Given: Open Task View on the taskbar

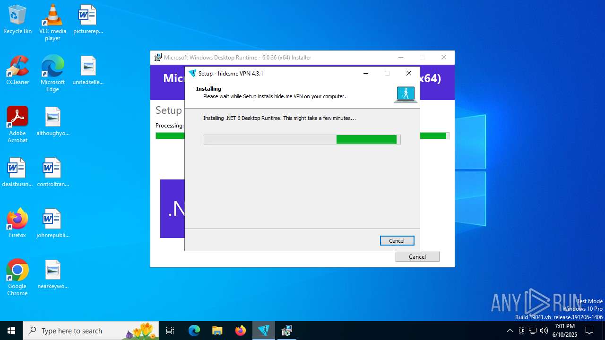Looking at the screenshot, I should coord(170,331).
